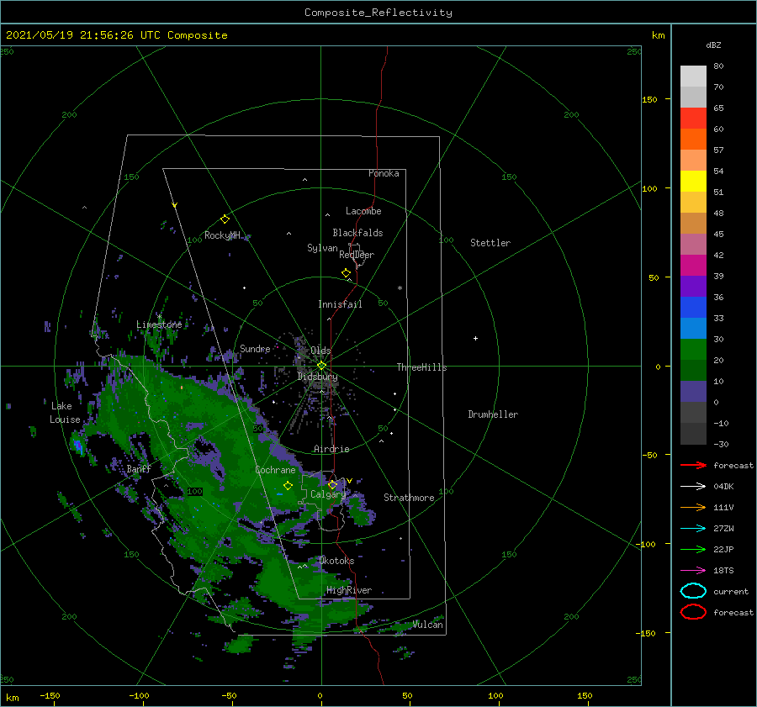The width and height of the screenshot is (757, 707).
Task: Click the red swatch for 60-65 dBZ
Action: (x=693, y=119)
